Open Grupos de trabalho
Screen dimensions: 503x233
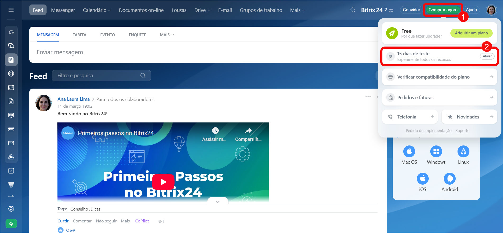coord(261,10)
